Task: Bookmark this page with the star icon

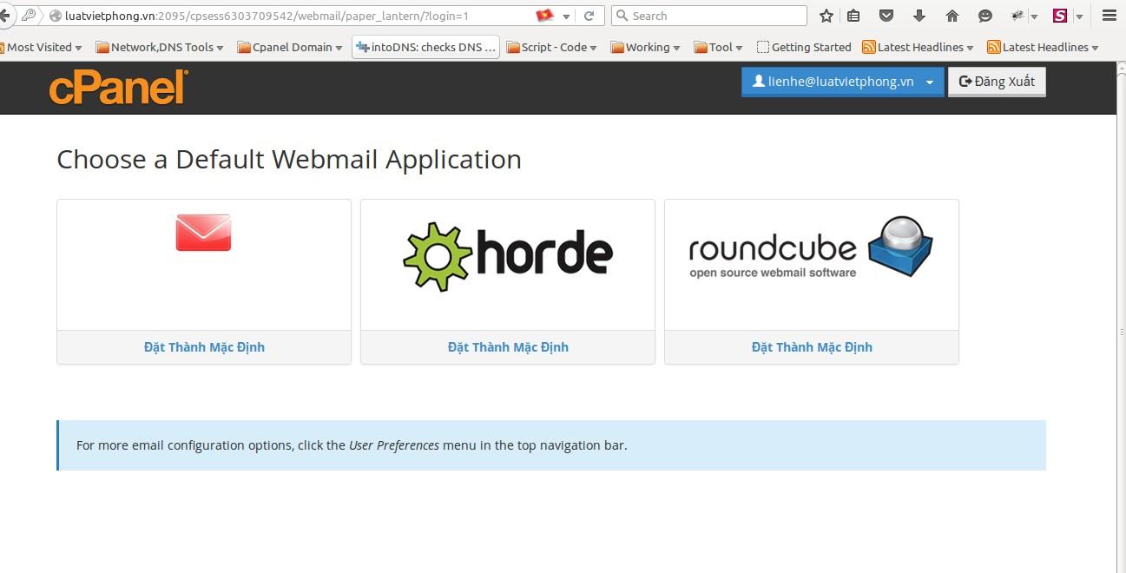Action: (826, 16)
